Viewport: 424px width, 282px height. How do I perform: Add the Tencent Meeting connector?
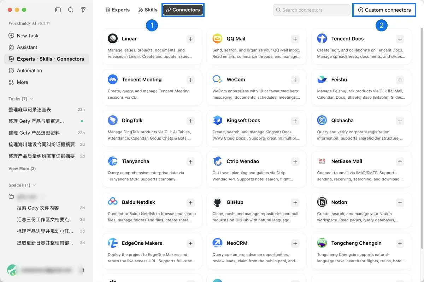tap(191, 80)
